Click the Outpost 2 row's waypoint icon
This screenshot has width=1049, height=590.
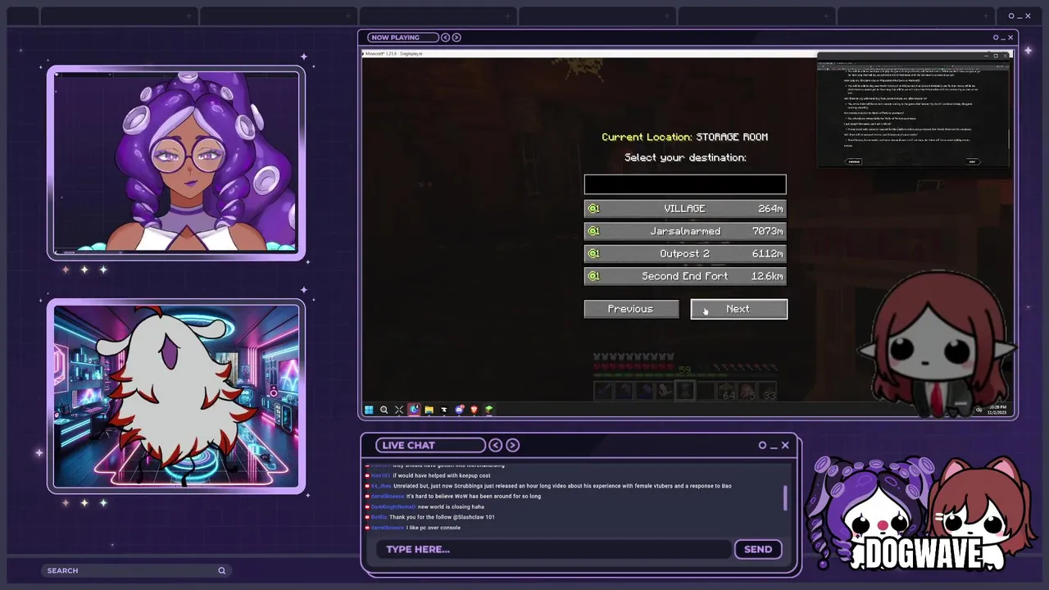pos(593,254)
